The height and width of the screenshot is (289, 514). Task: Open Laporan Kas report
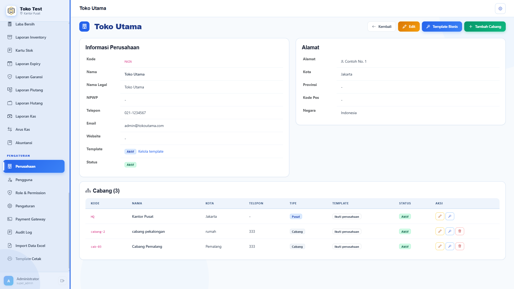[x=34, y=116]
